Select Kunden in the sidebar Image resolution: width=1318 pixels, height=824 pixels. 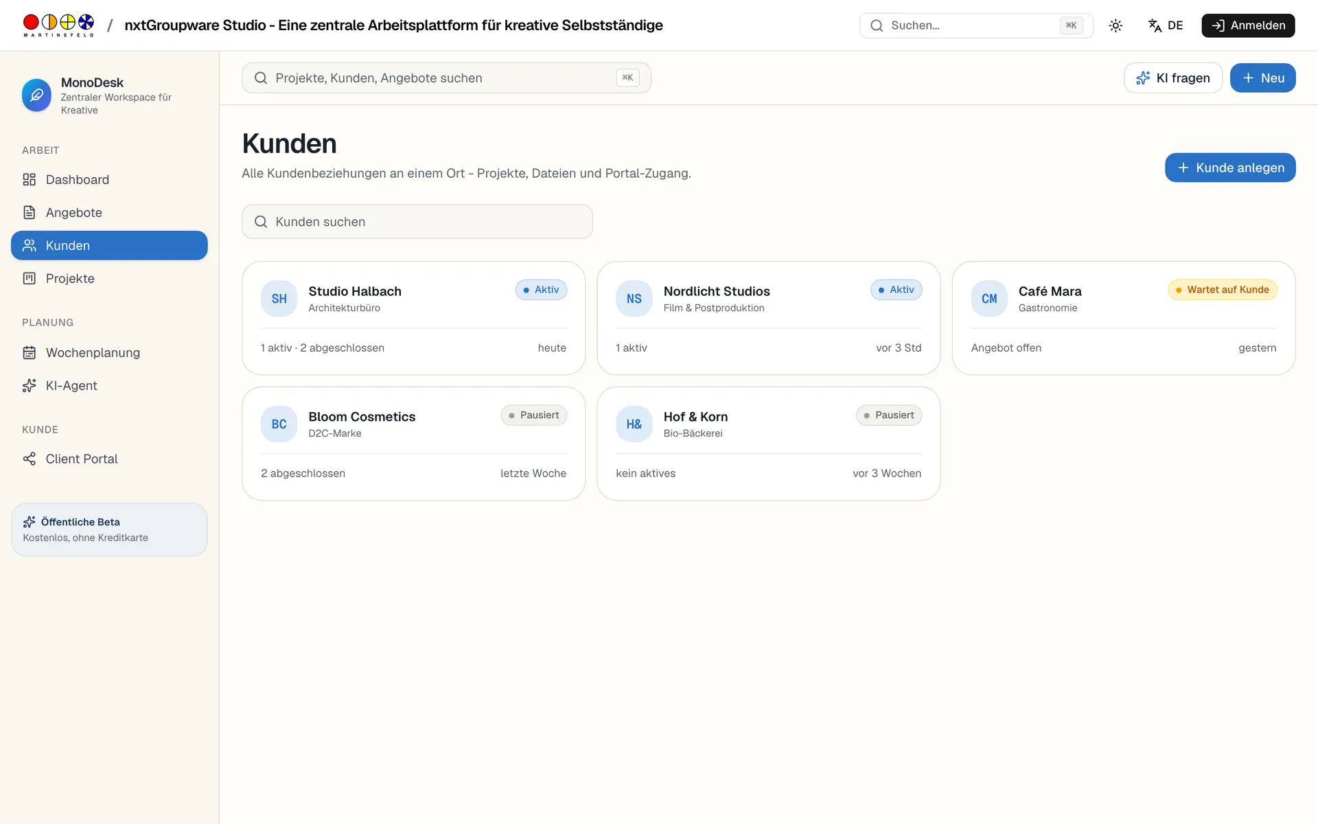[x=109, y=245]
